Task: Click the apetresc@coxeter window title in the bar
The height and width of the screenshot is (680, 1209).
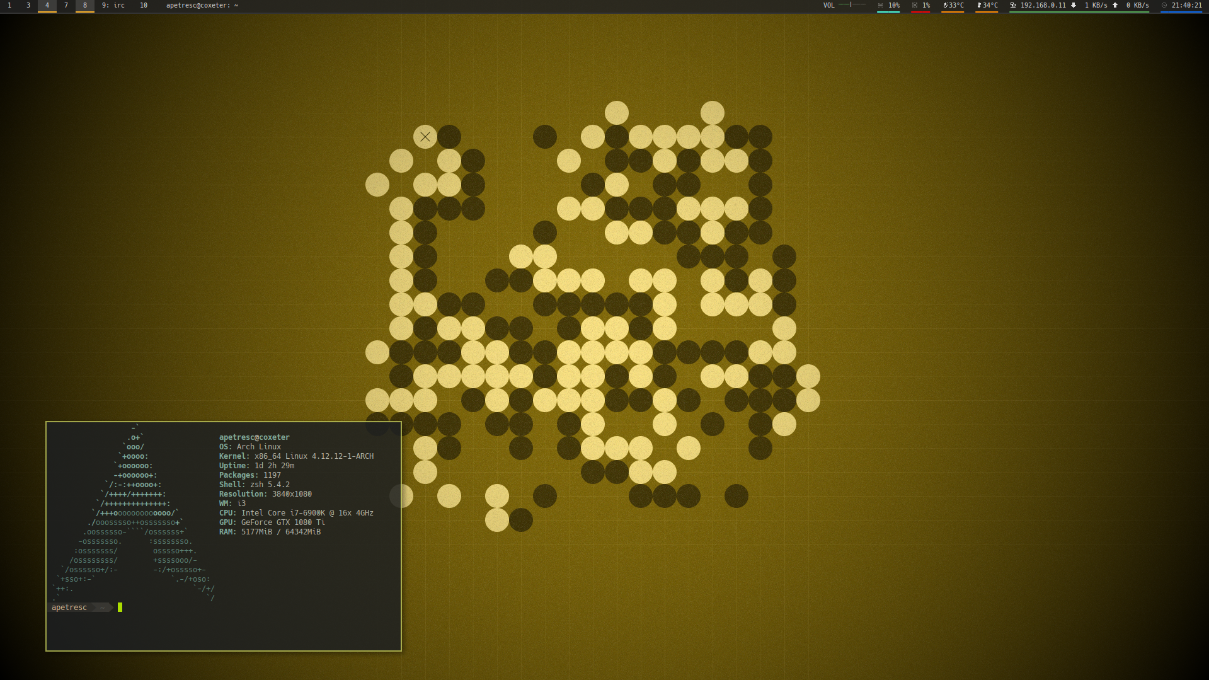Action: [202, 6]
